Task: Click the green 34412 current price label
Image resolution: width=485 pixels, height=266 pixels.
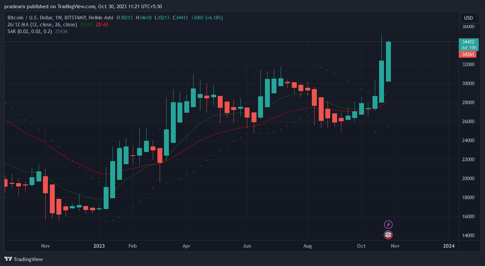Action: (468, 42)
